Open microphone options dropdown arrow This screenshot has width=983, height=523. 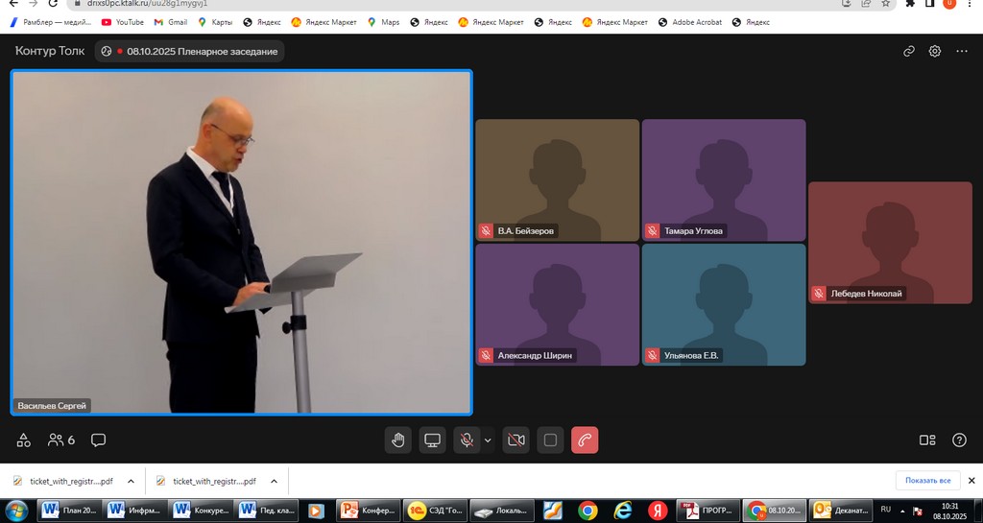coord(488,440)
